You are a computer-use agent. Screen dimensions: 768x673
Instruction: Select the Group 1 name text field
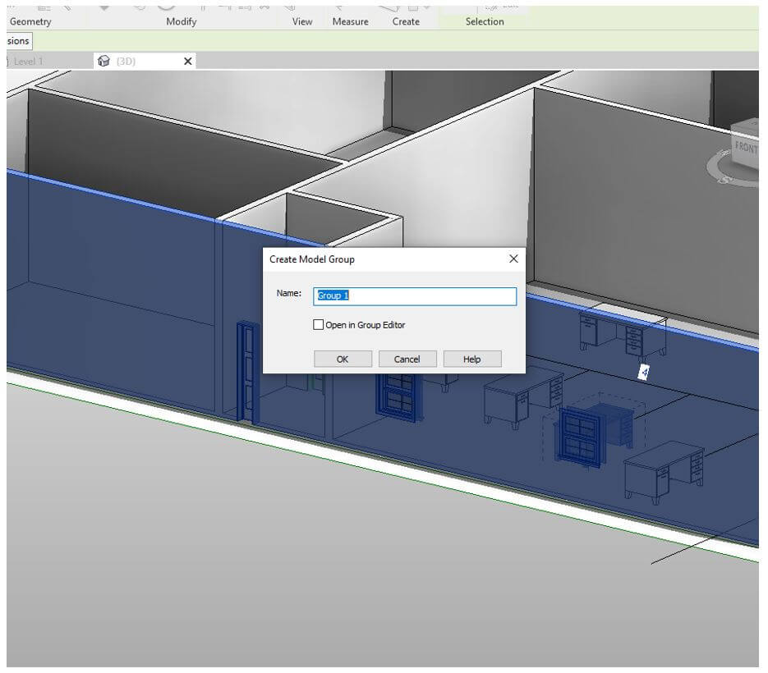414,296
